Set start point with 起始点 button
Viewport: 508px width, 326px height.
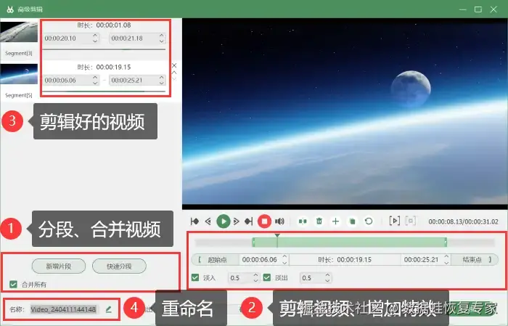click(x=216, y=260)
